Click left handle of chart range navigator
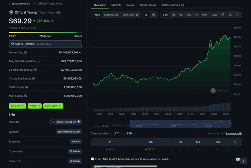This screenshot has width=251, height=168. (x=130, y=124)
